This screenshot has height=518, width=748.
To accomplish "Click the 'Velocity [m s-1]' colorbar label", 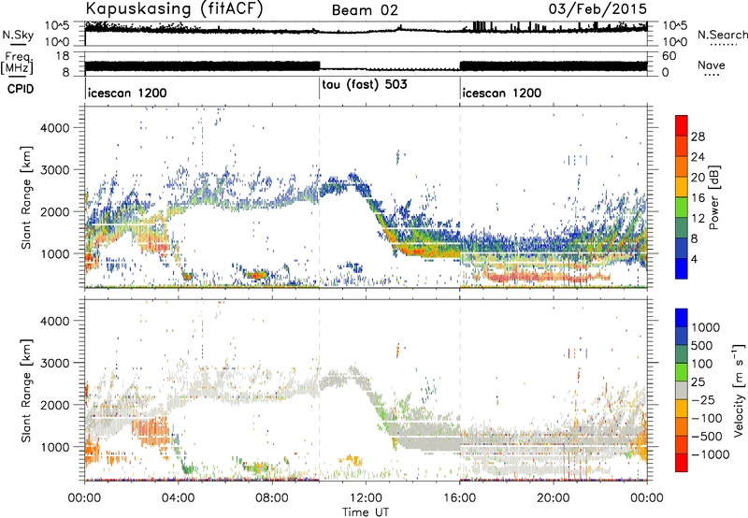I will [739, 390].
